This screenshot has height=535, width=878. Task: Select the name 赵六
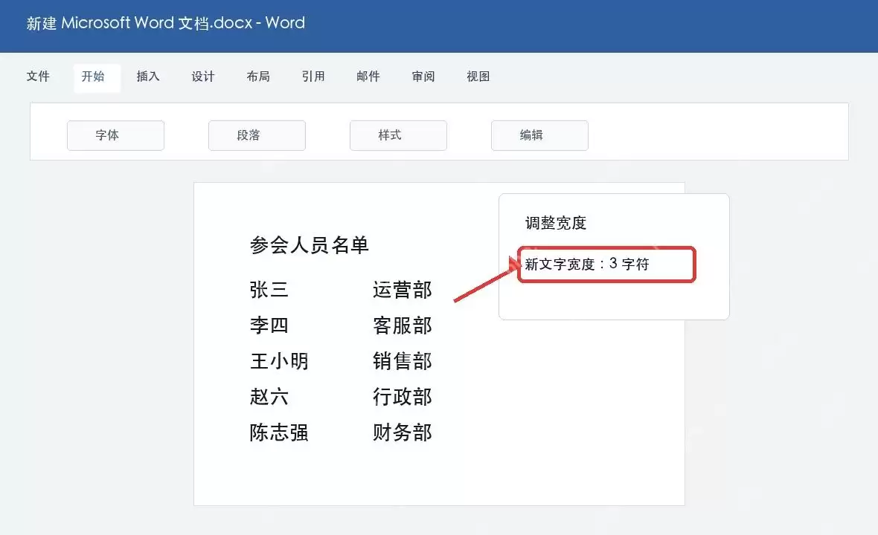point(269,397)
